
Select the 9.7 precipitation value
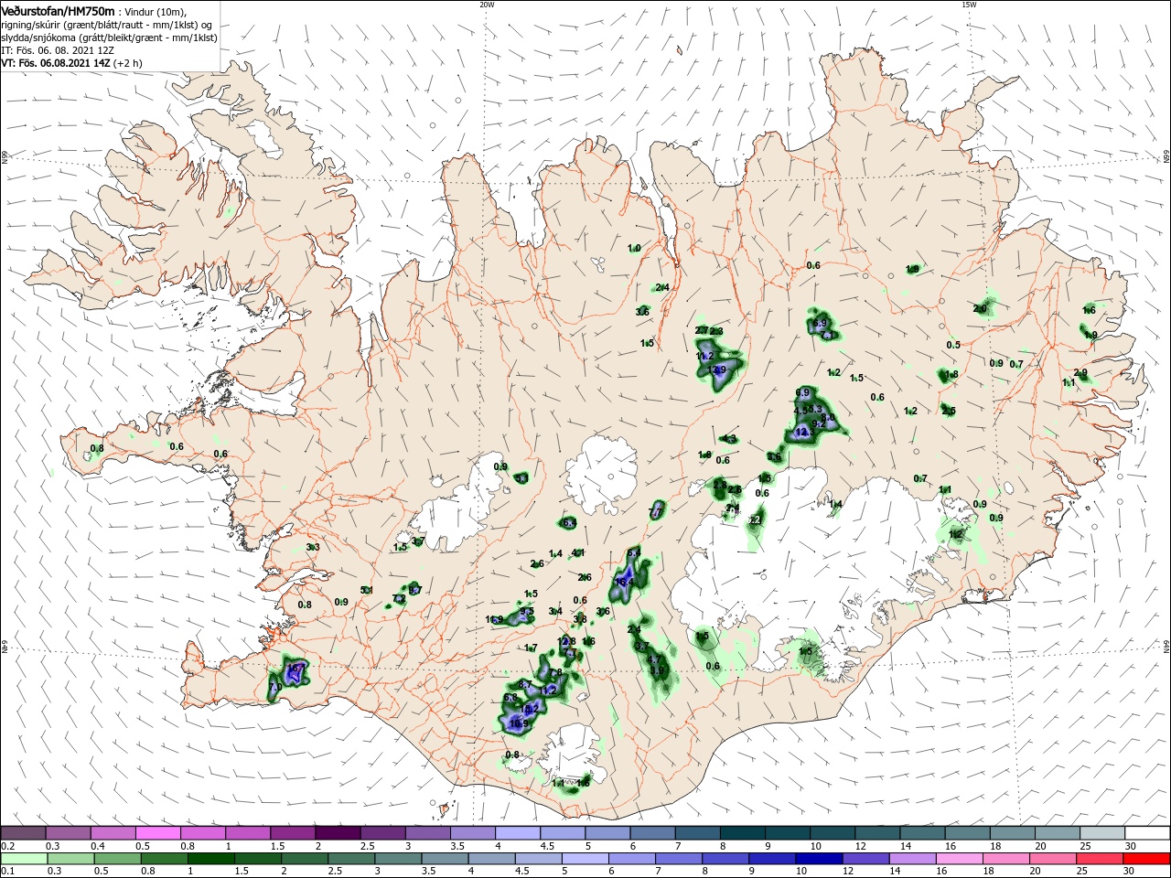[x=414, y=590]
